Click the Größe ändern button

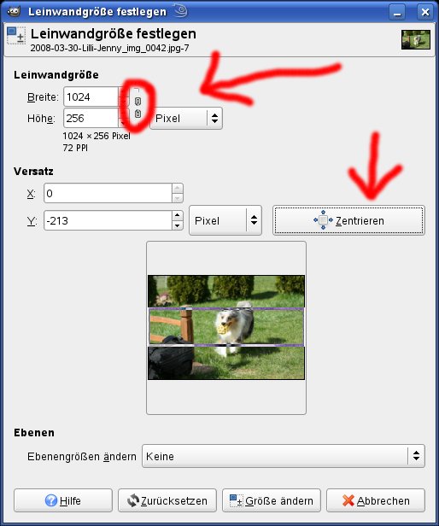272,500
